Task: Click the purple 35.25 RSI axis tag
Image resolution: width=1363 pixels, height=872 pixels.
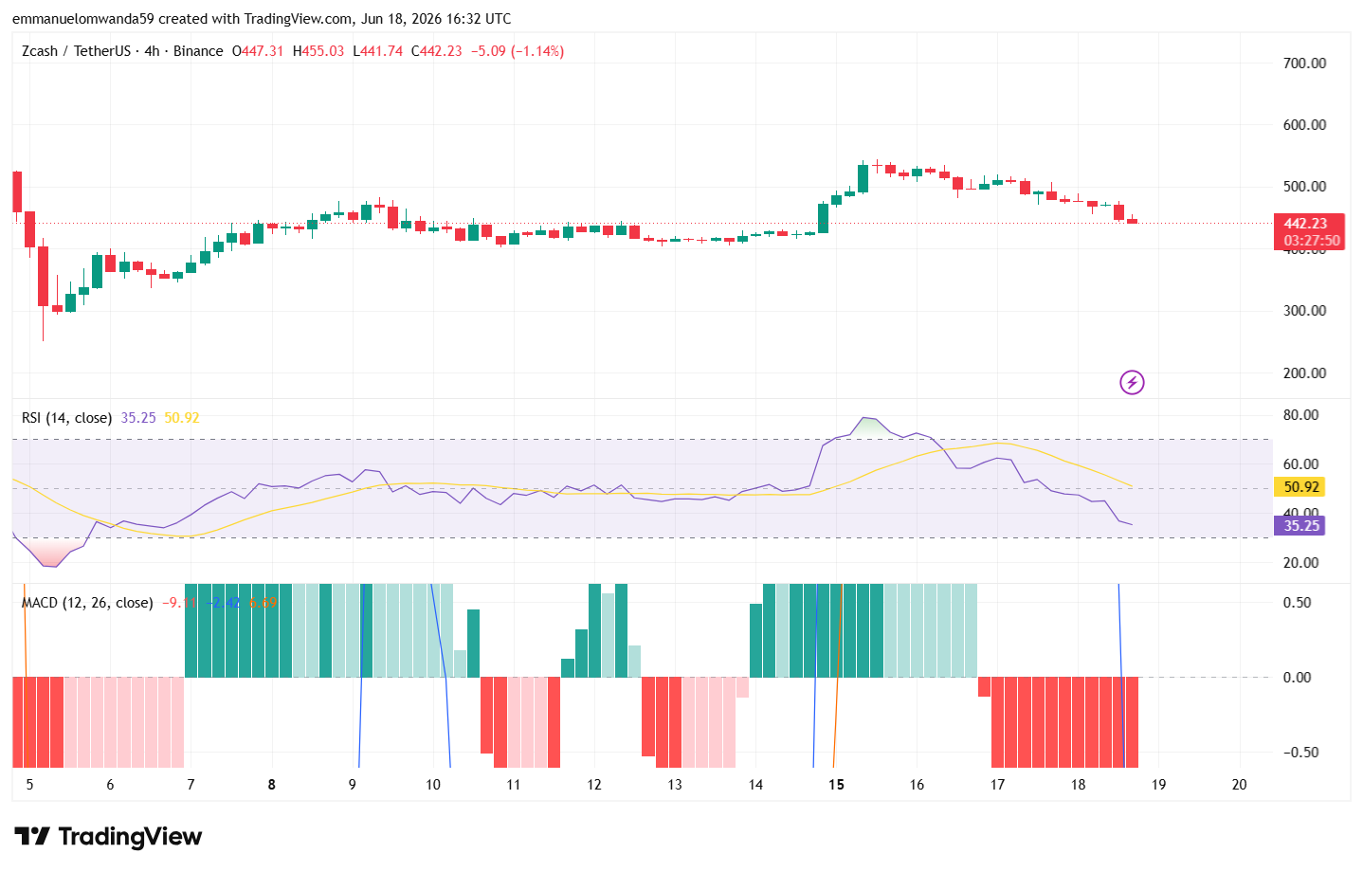Action: tap(1299, 526)
